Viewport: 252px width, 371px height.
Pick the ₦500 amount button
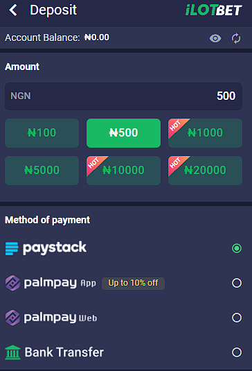point(123,133)
